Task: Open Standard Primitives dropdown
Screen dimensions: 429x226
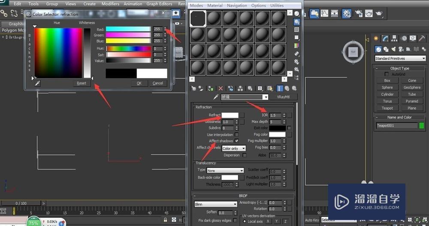Action: (x=400, y=58)
